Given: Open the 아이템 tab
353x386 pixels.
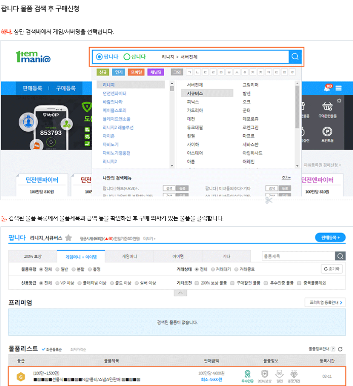Looking at the screenshot, I should point(178,256).
